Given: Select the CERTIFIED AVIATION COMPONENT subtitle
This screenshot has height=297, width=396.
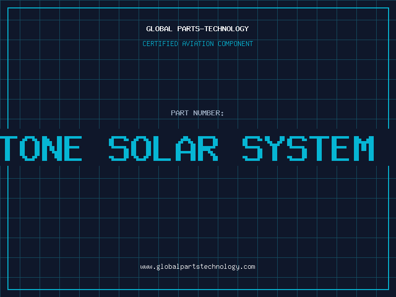Looking at the screenshot, I should pyautogui.click(x=198, y=44).
